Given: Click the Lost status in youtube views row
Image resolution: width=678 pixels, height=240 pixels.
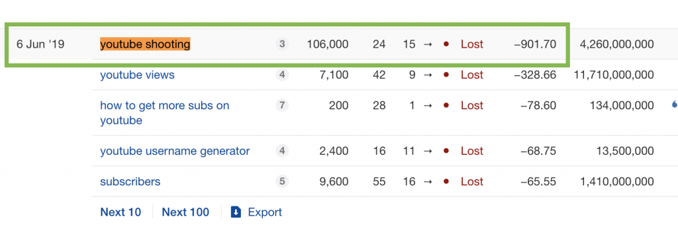Looking at the screenshot, I should [x=471, y=75].
